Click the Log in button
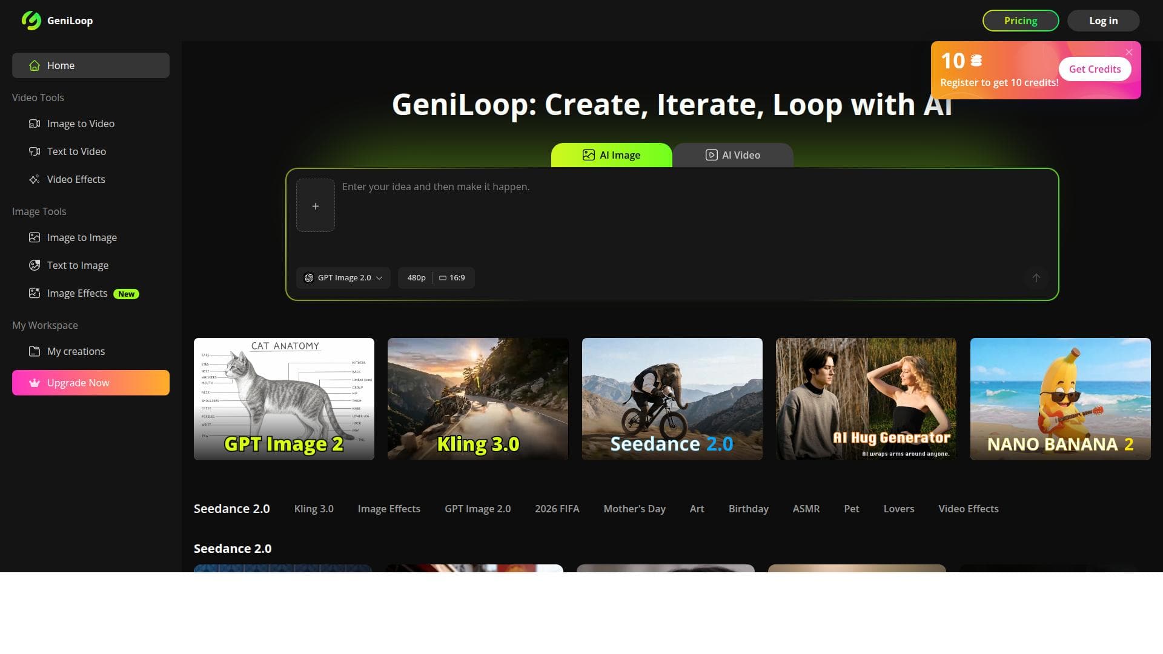 pyautogui.click(x=1104, y=21)
